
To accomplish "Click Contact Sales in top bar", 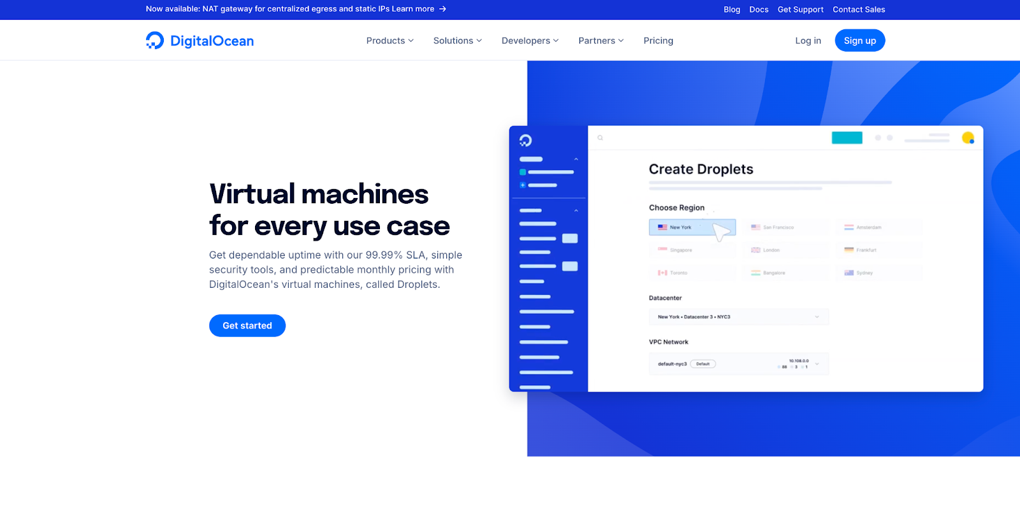I will (859, 10).
